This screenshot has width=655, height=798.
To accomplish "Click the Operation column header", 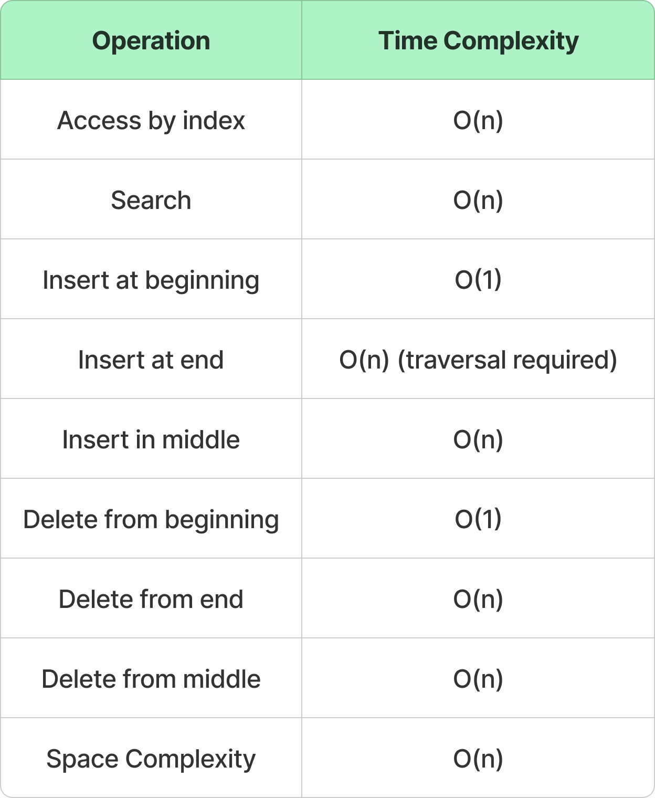I will 151,40.
